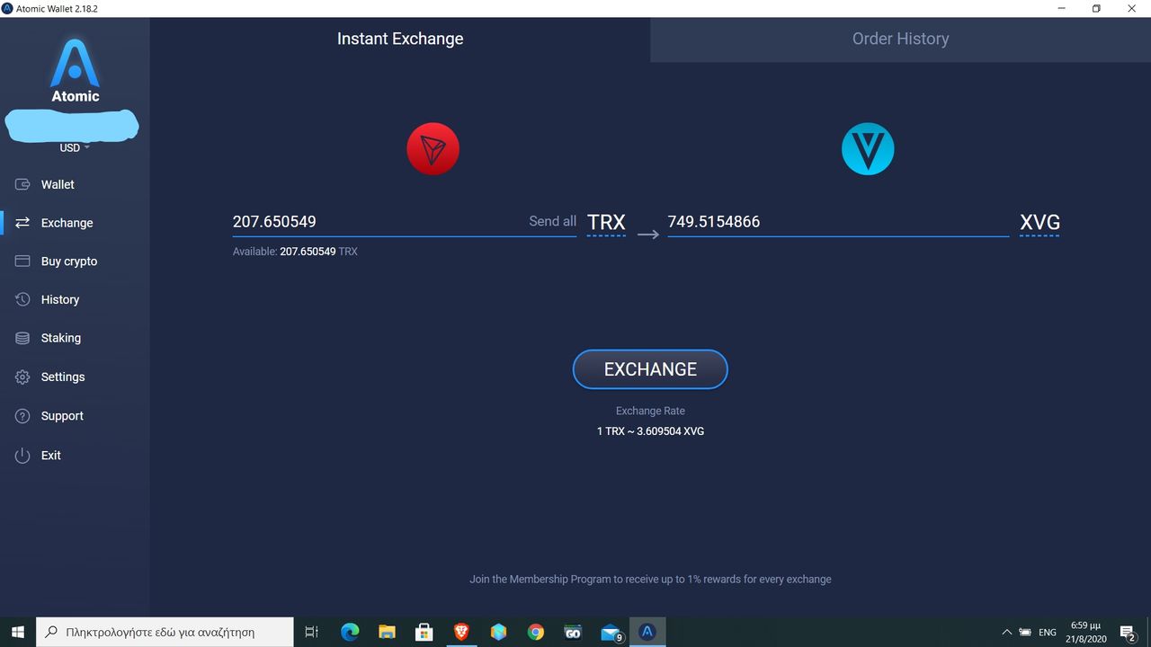1151x647 pixels.
Task: Open Settings menu item
Action: tap(63, 377)
